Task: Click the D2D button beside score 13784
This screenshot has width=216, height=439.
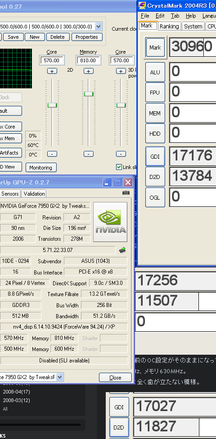Action: (x=155, y=177)
